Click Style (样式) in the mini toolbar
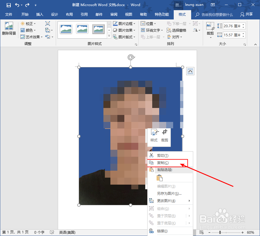Image resolution: width=260 pixels, height=236 pixels. pyautogui.click(x=154, y=135)
